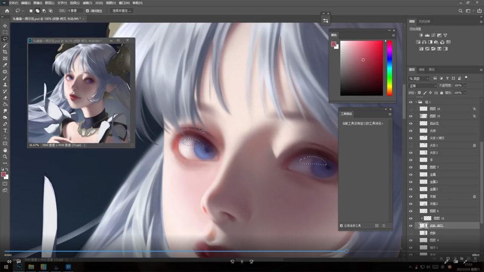Add a Brightness/Contrast adjustment
The image size is (484, 272).
(x=420, y=35)
